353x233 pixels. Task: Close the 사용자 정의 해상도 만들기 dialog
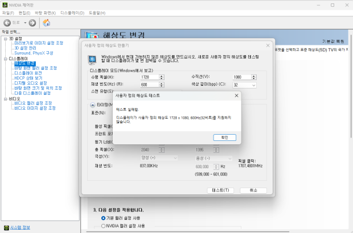(x=268, y=45)
